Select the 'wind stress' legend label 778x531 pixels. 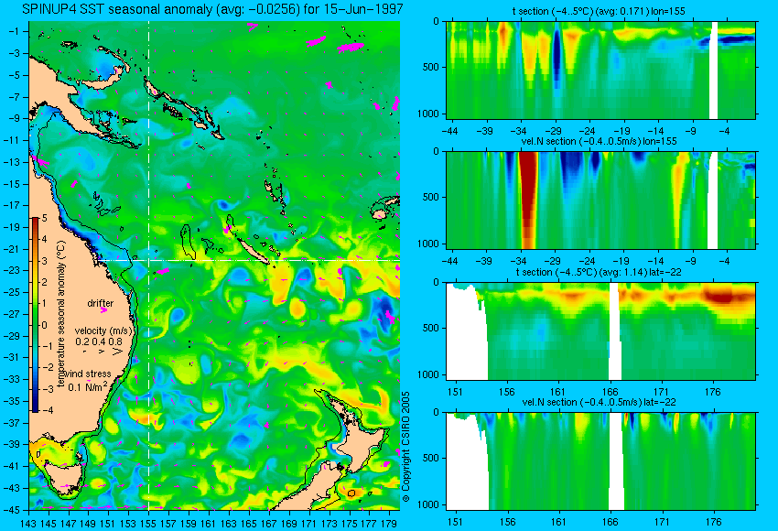pos(88,374)
